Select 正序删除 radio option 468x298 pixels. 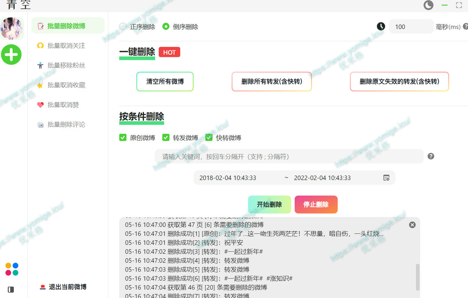123,27
